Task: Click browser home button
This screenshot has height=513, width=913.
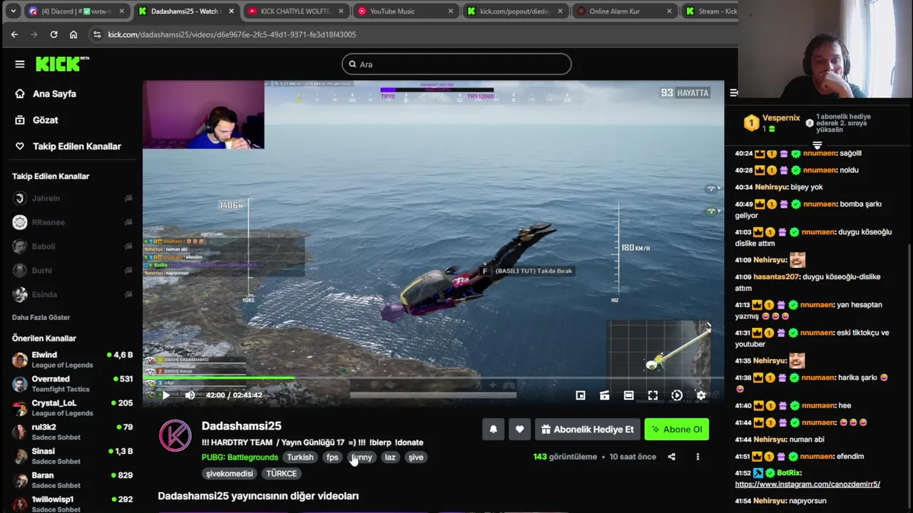Action: pyautogui.click(x=73, y=34)
